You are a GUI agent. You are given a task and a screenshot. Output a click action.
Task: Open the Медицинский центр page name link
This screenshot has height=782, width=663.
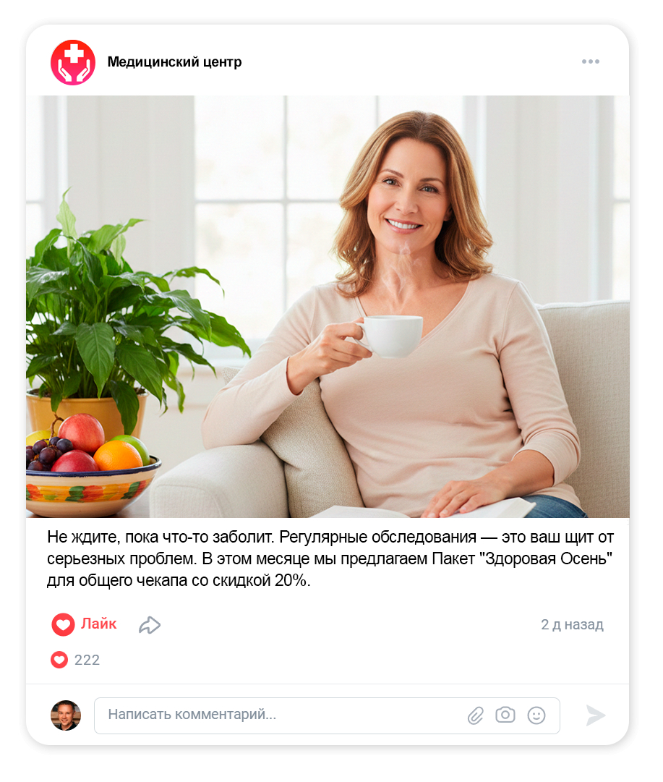click(x=174, y=61)
